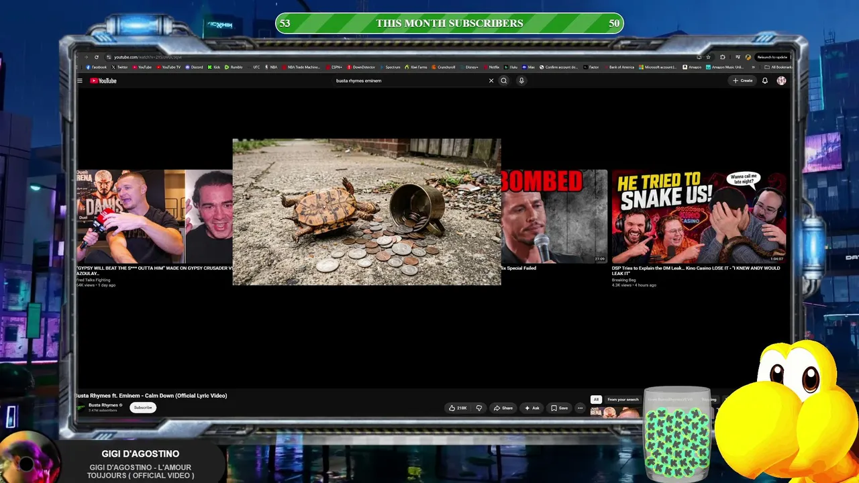Open the browser profile avatar

[748, 57]
